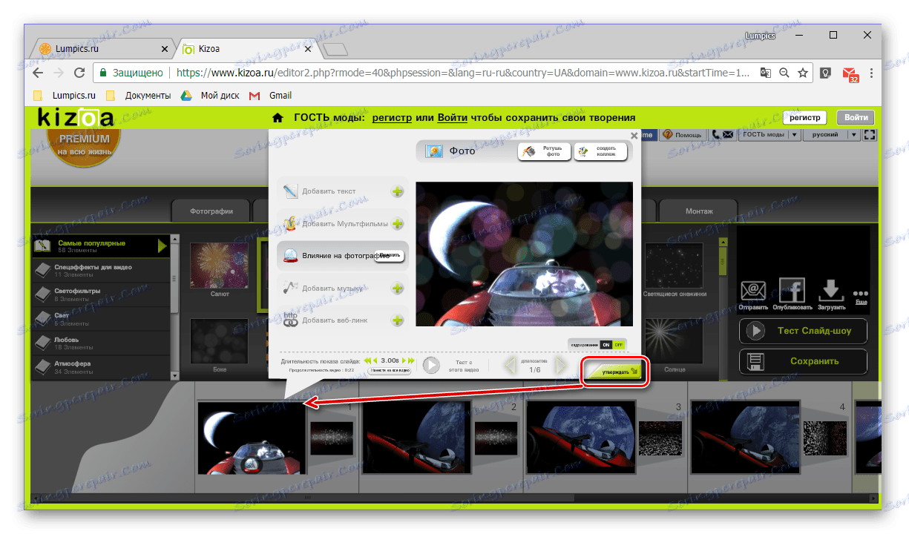Click the white регистр button
Viewport: 909px width, 534px height.
(x=805, y=117)
